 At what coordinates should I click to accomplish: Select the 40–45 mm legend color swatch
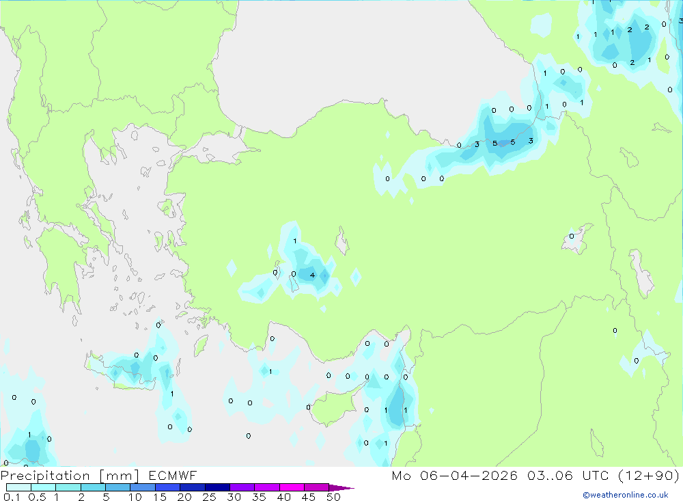click(x=292, y=487)
